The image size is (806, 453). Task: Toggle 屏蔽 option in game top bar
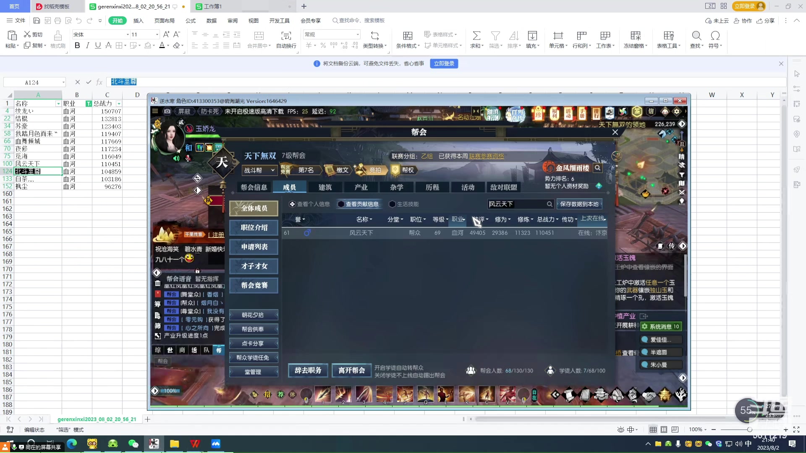[x=184, y=112]
